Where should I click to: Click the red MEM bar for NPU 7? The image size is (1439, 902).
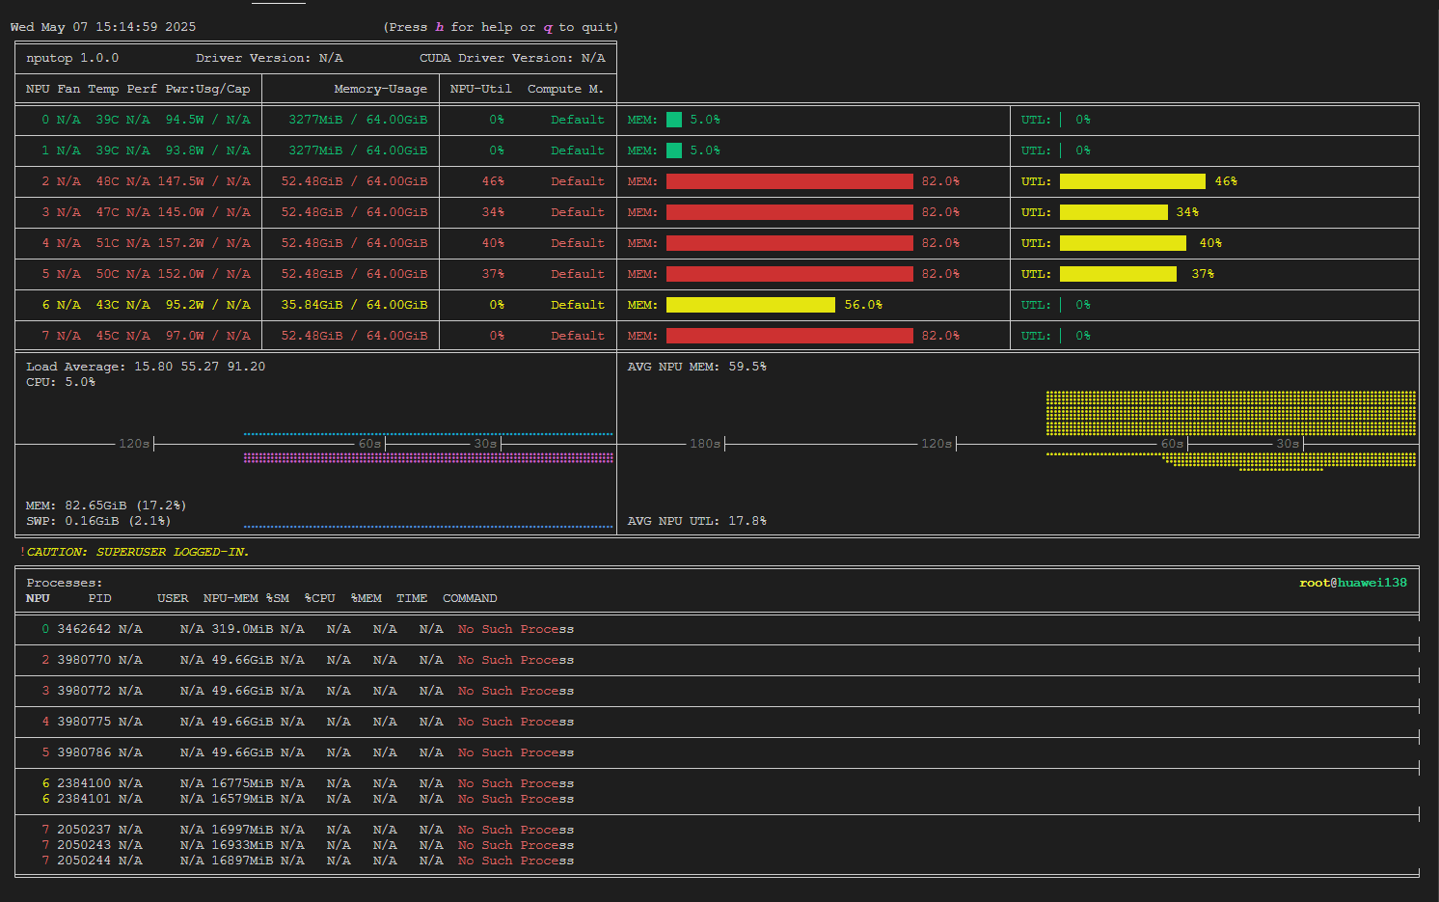click(790, 336)
